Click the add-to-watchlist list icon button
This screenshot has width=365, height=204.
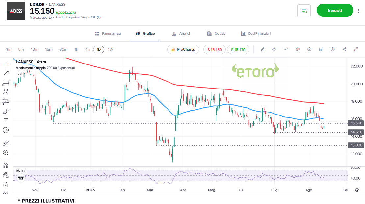point(304,11)
